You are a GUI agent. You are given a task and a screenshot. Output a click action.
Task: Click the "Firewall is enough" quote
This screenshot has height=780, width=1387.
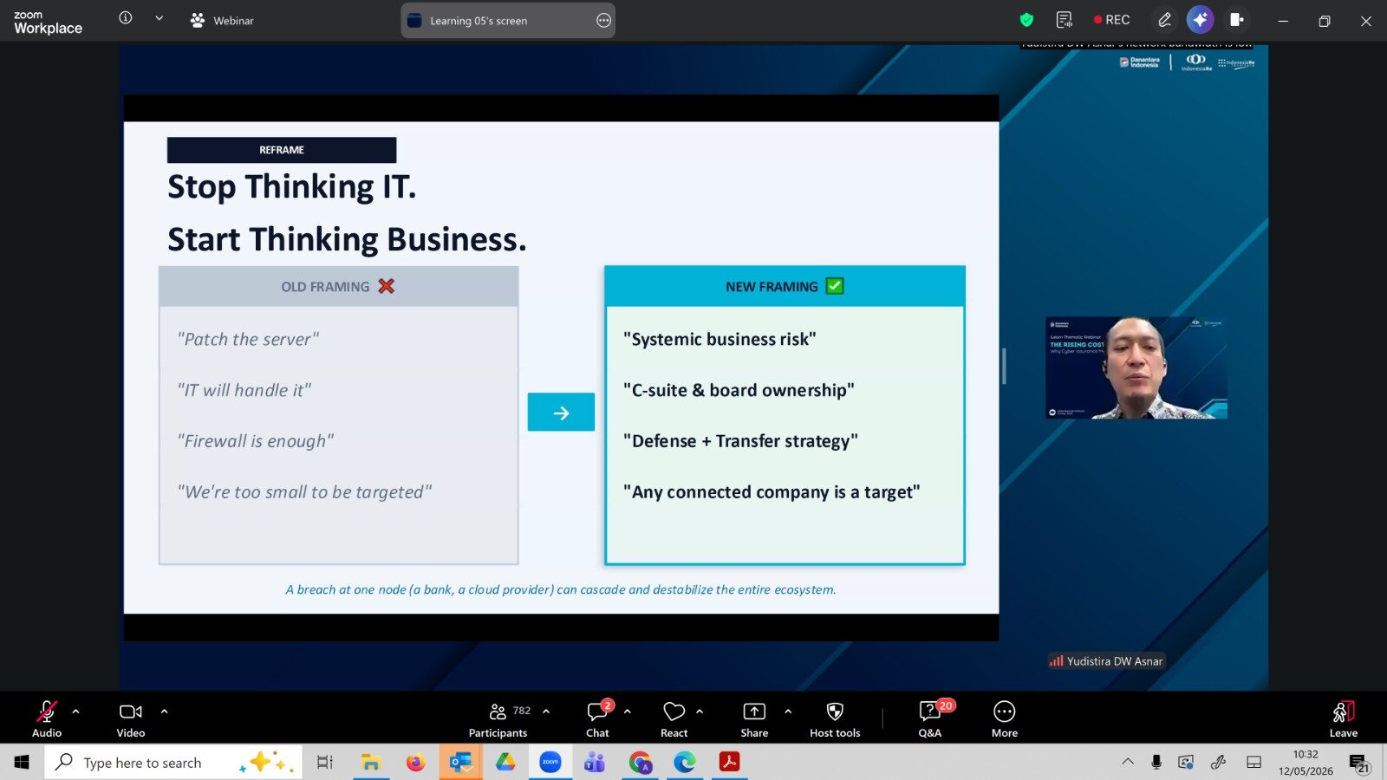point(256,441)
